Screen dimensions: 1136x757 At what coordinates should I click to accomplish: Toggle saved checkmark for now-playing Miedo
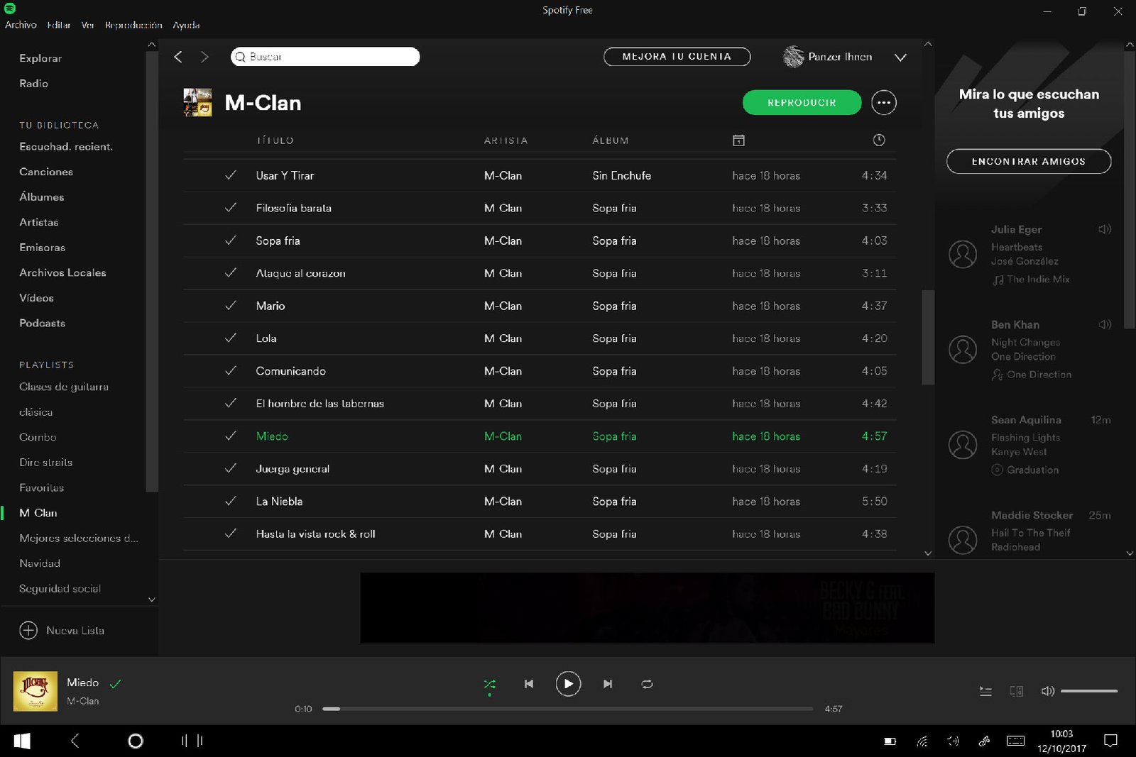tap(116, 684)
